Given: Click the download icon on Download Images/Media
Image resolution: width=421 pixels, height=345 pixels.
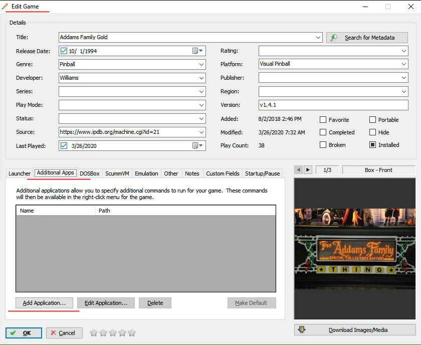Looking at the screenshot, I should [302, 329].
